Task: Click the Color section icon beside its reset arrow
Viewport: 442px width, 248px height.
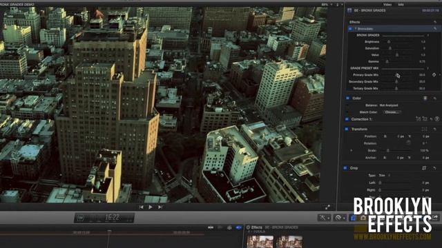Action: [x=425, y=98]
